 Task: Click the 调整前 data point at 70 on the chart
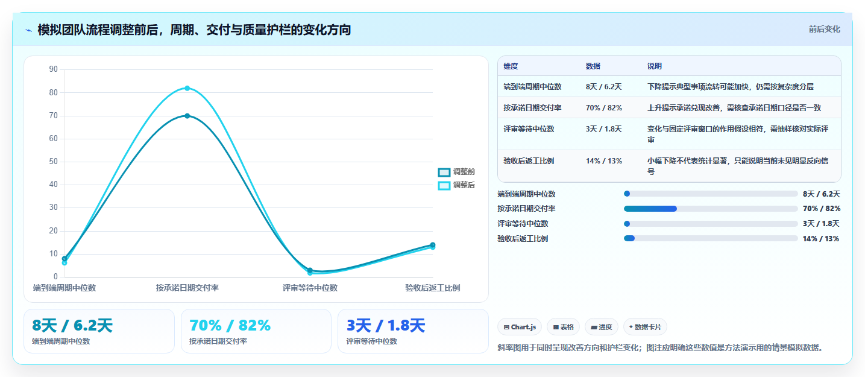click(187, 116)
